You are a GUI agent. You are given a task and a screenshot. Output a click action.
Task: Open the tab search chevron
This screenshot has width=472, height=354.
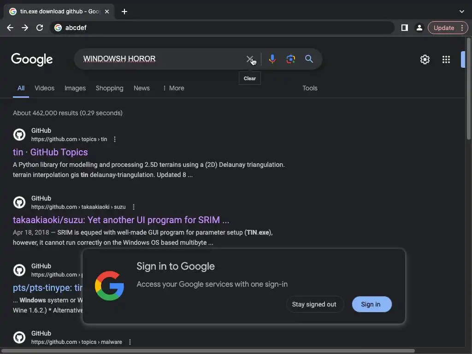(462, 12)
